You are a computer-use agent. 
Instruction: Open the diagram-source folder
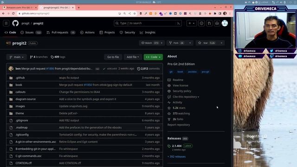26,99
